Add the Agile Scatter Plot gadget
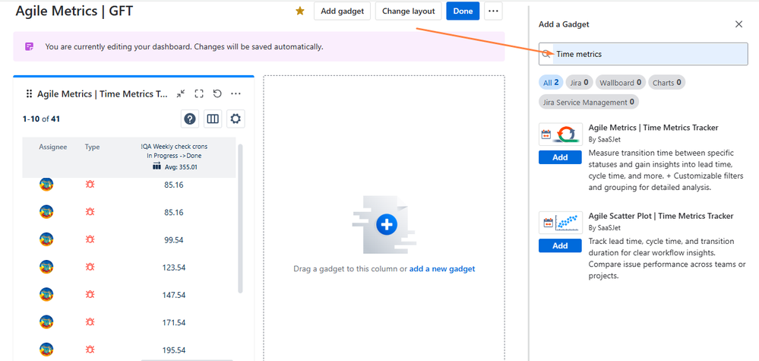This screenshot has width=759, height=361. point(560,245)
